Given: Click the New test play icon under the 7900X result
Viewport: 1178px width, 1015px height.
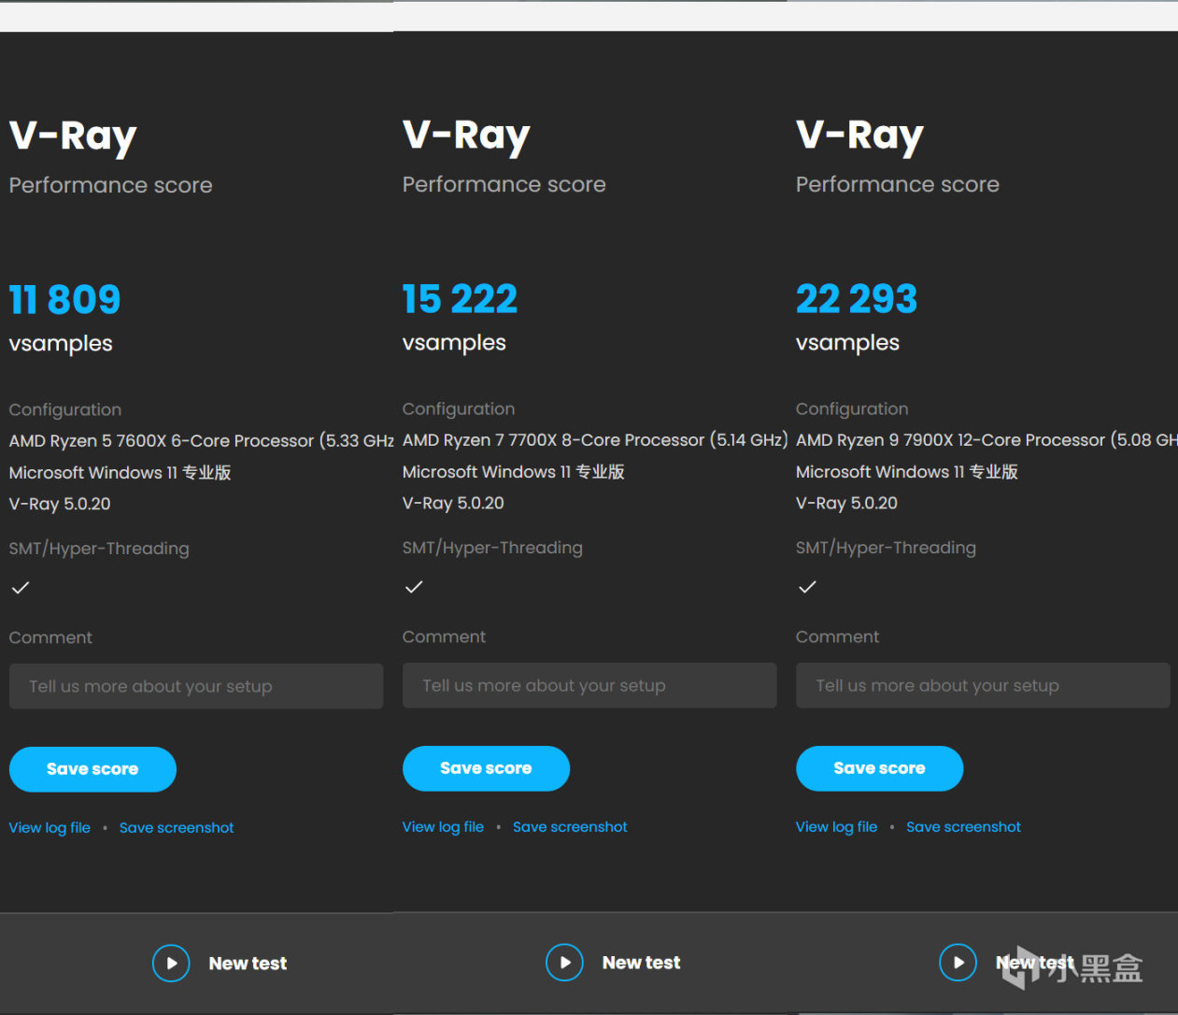Looking at the screenshot, I should [x=958, y=962].
